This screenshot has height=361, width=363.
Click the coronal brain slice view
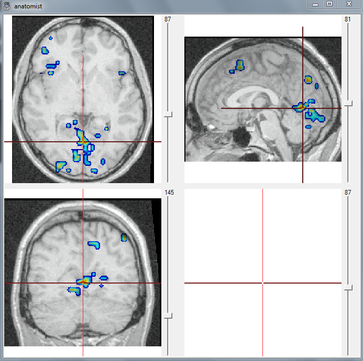[x=83, y=273]
